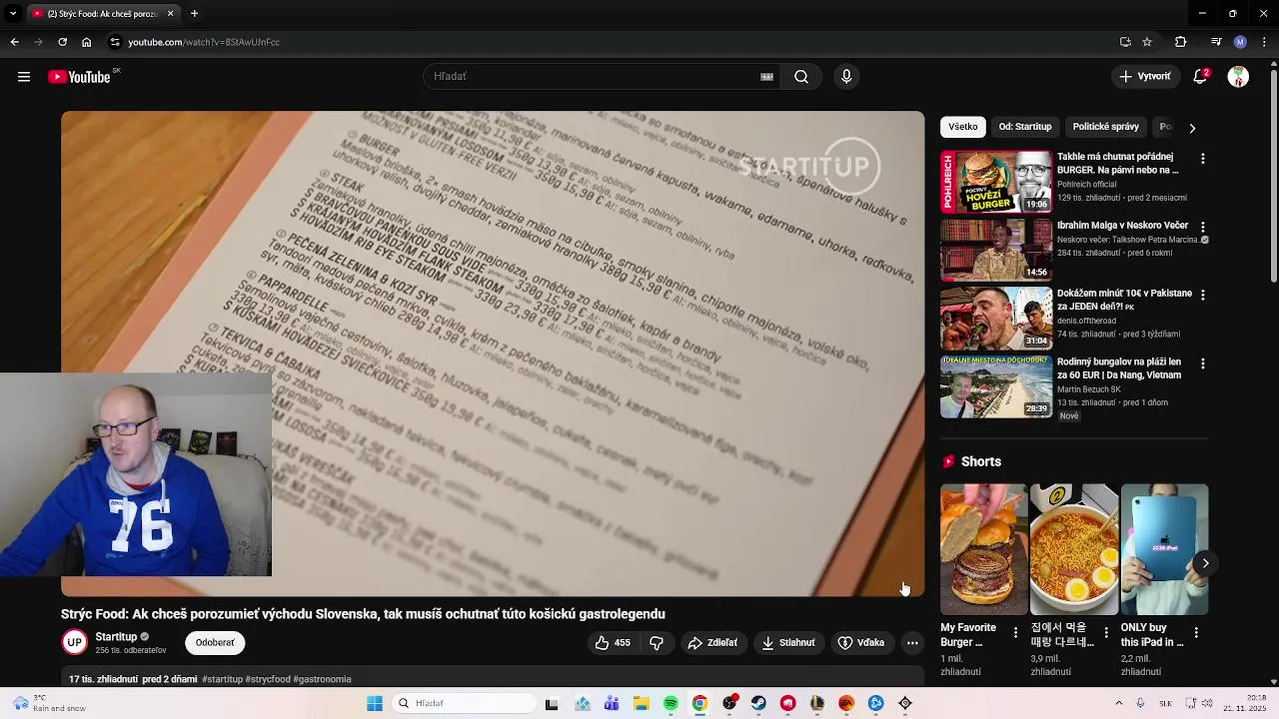Open Dokážem minúť 10€ v Pakistane title

[x=1124, y=300]
